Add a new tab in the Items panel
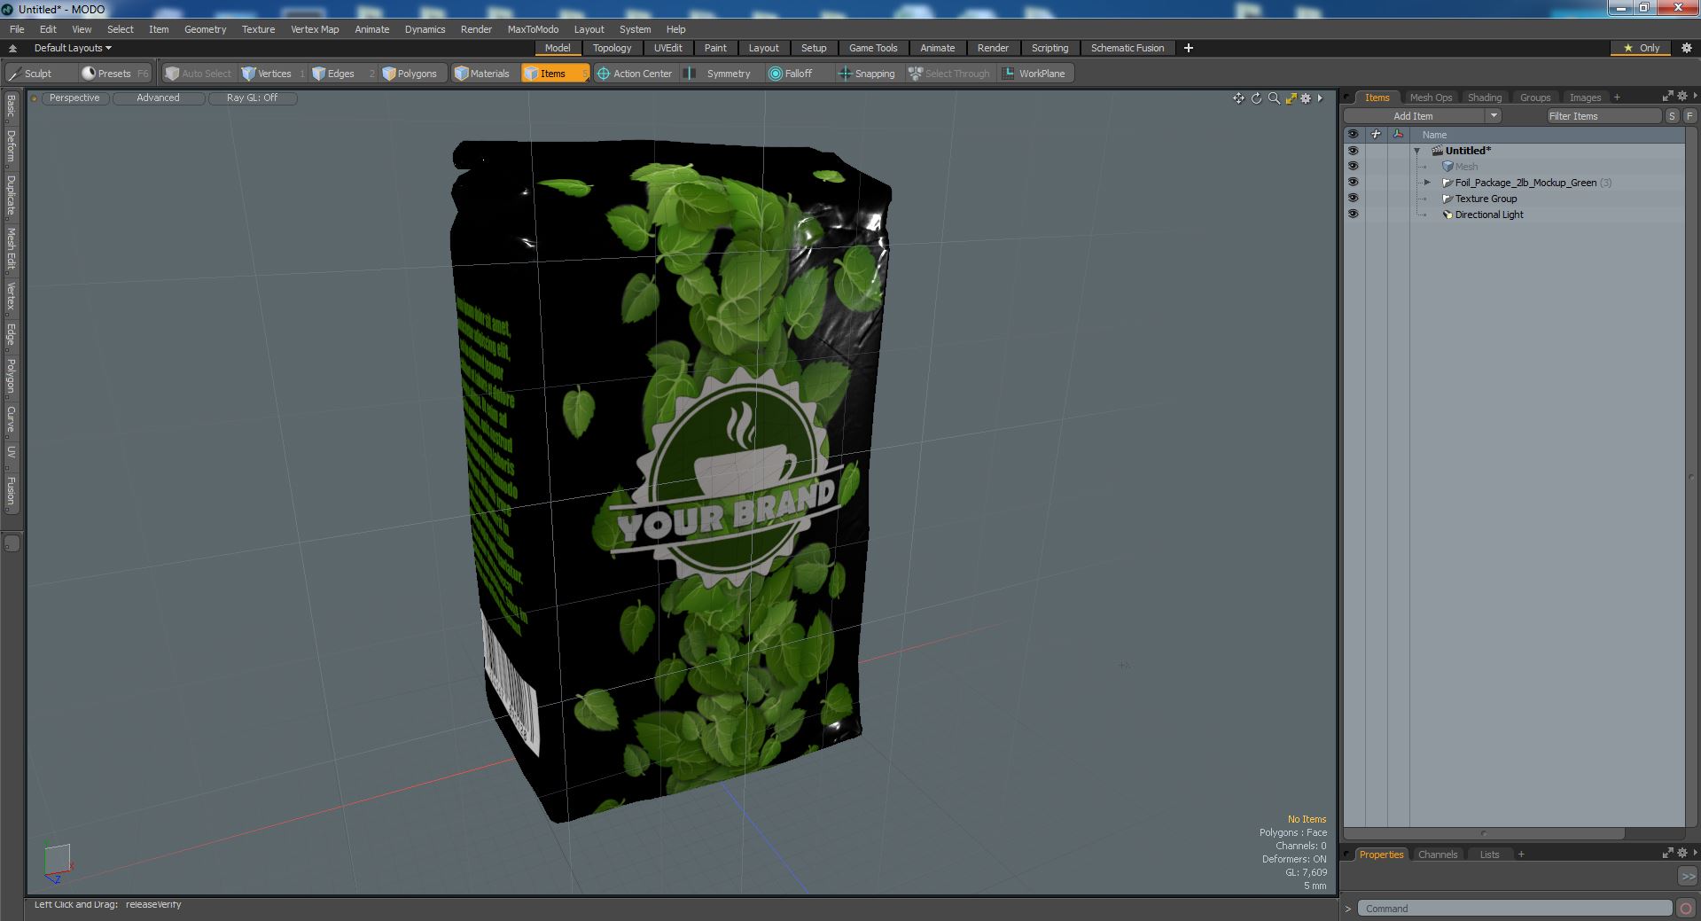Screen dimensions: 1701x921 click(1617, 98)
